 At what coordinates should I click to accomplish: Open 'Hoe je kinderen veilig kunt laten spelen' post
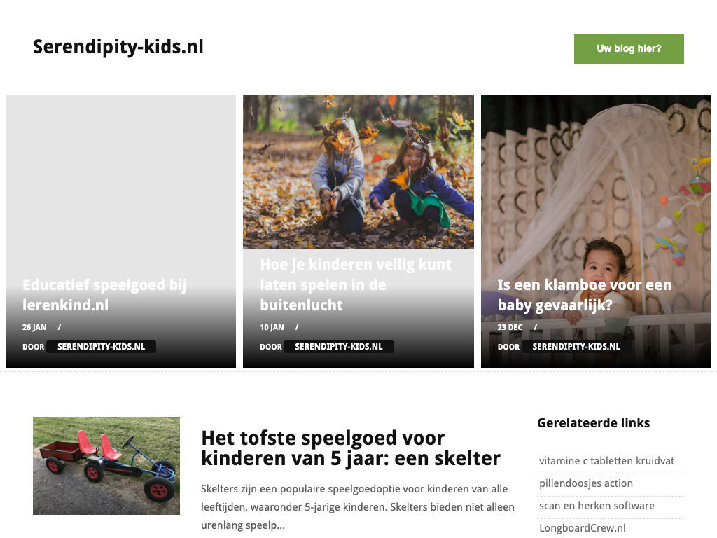356,284
